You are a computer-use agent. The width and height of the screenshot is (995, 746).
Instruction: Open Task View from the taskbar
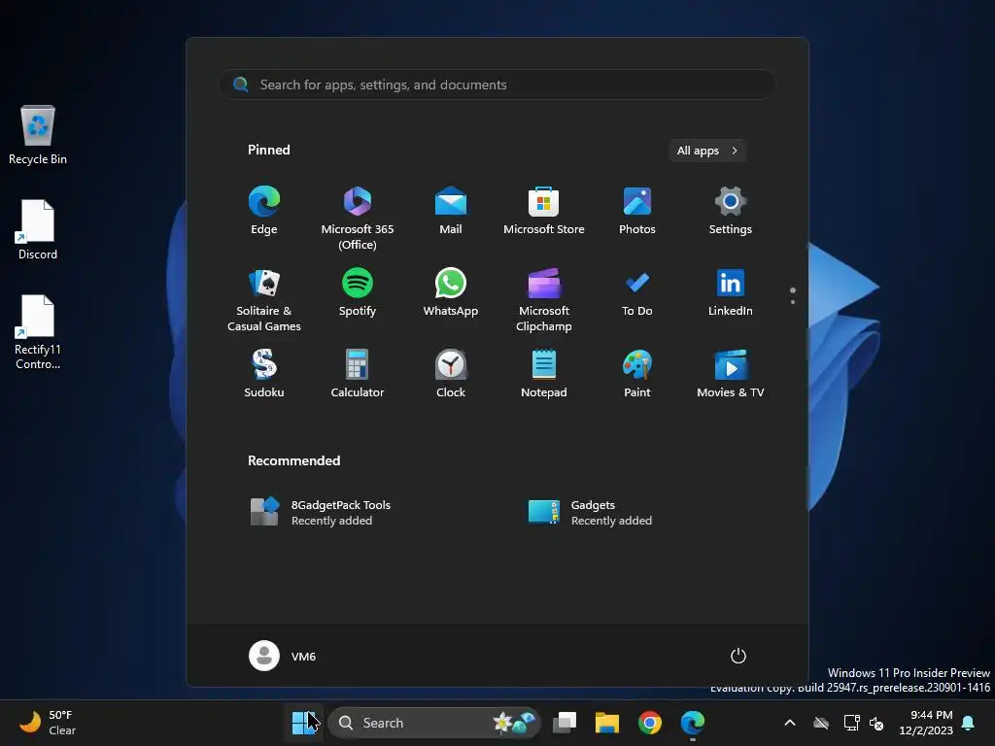pyautogui.click(x=565, y=723)
